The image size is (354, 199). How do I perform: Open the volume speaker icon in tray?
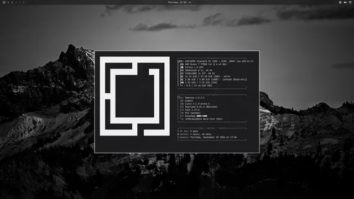click(x=345, y=2)
